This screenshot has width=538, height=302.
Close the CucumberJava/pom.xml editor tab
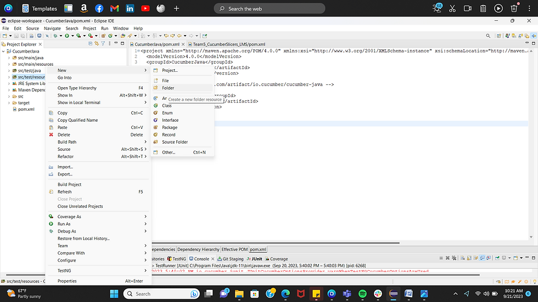tap(183, 44)
